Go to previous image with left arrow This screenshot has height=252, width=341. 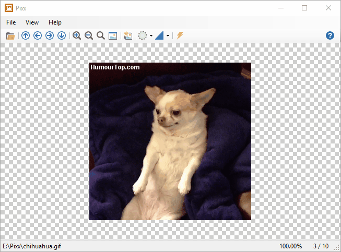click(38, 35)
